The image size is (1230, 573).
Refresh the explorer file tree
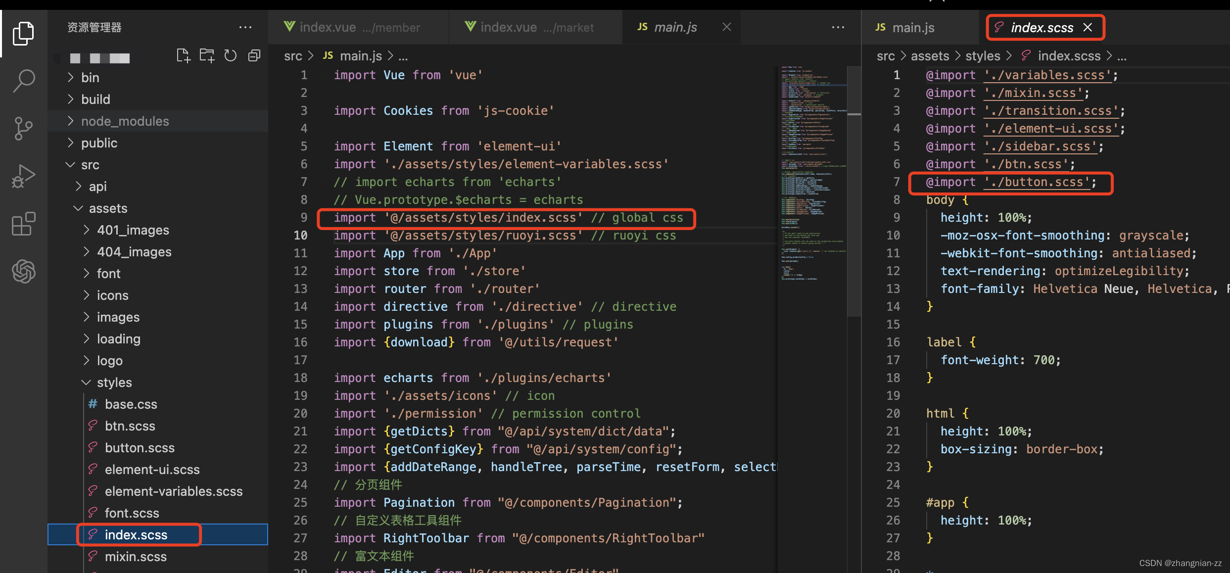click(x=231, y=55)
